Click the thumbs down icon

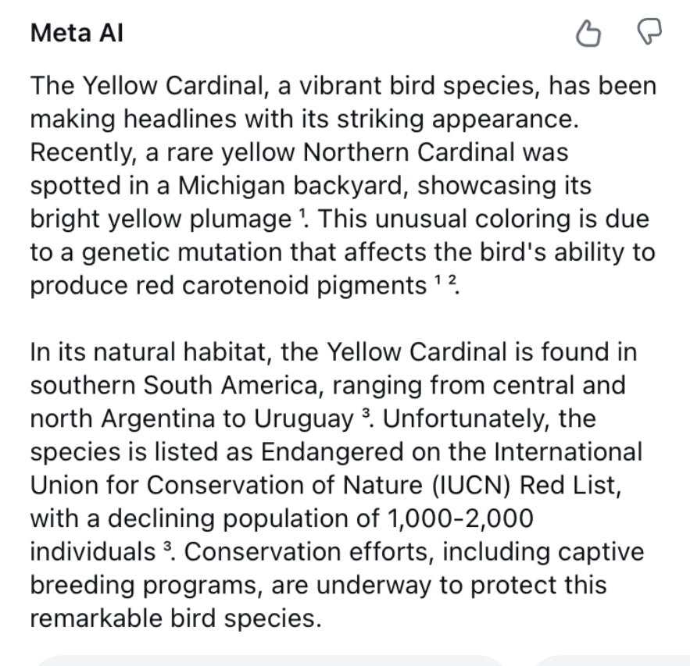coord(649,33)
